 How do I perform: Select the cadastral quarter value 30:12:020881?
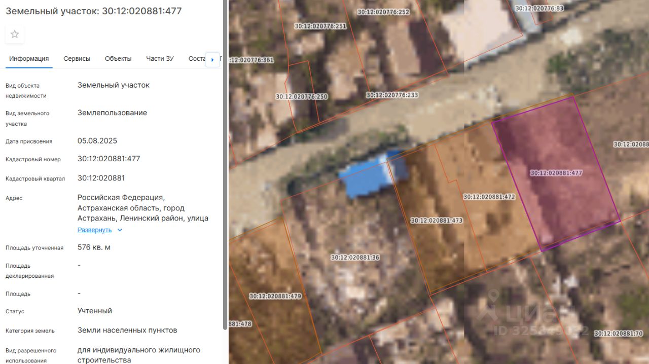(x=101, y=178)
